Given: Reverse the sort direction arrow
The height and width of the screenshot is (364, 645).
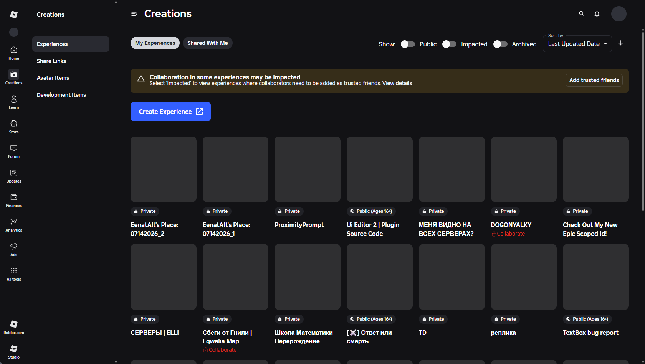Looking at the screenshot, I should tap(620, 43).
